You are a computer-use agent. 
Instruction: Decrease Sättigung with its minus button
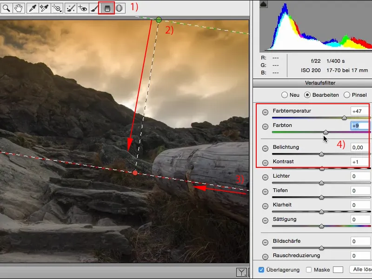(x=265, y=220)
